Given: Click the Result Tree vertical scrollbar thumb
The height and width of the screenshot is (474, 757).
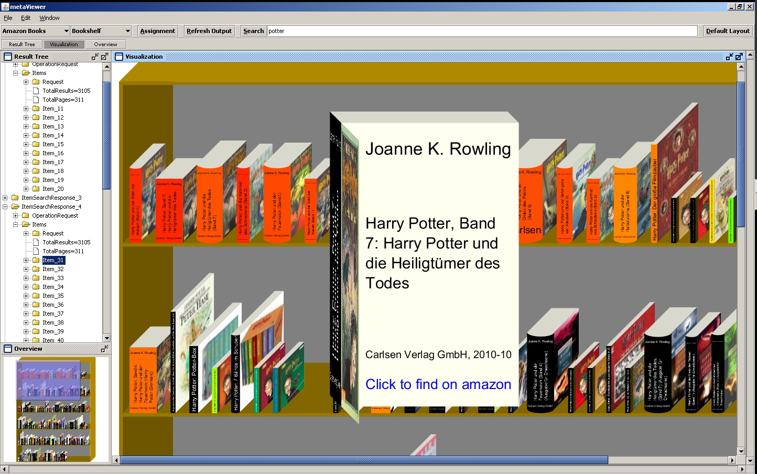Looking at the screenshot, I should coord(106,135).
